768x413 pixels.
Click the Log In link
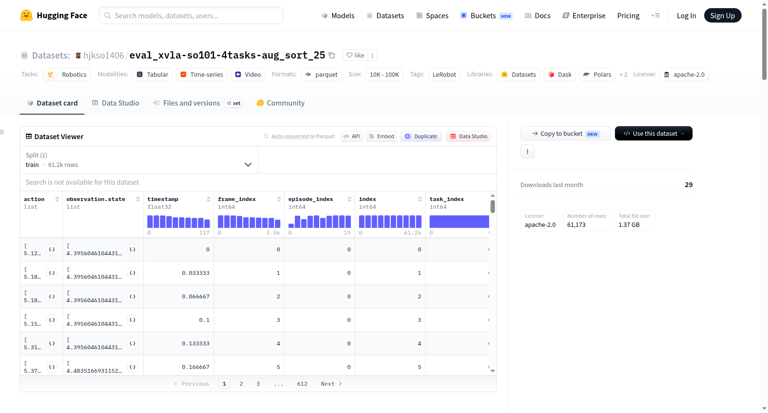point(686,15)
